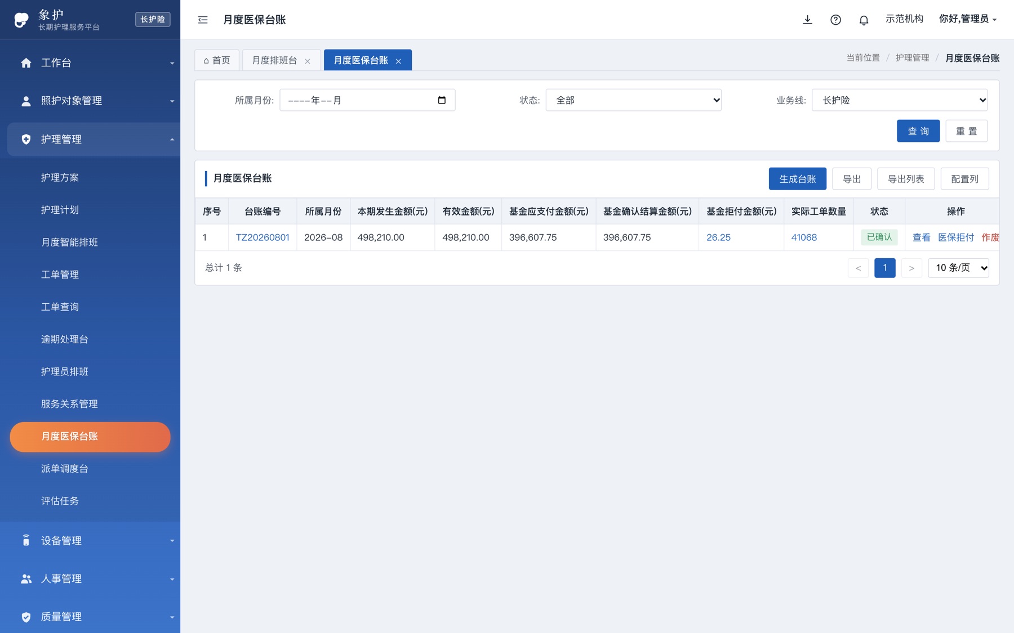Go to 派单调度台 menu item
Image resolution: width=1014 pixels, height=633 pixels.
(64, 469)
